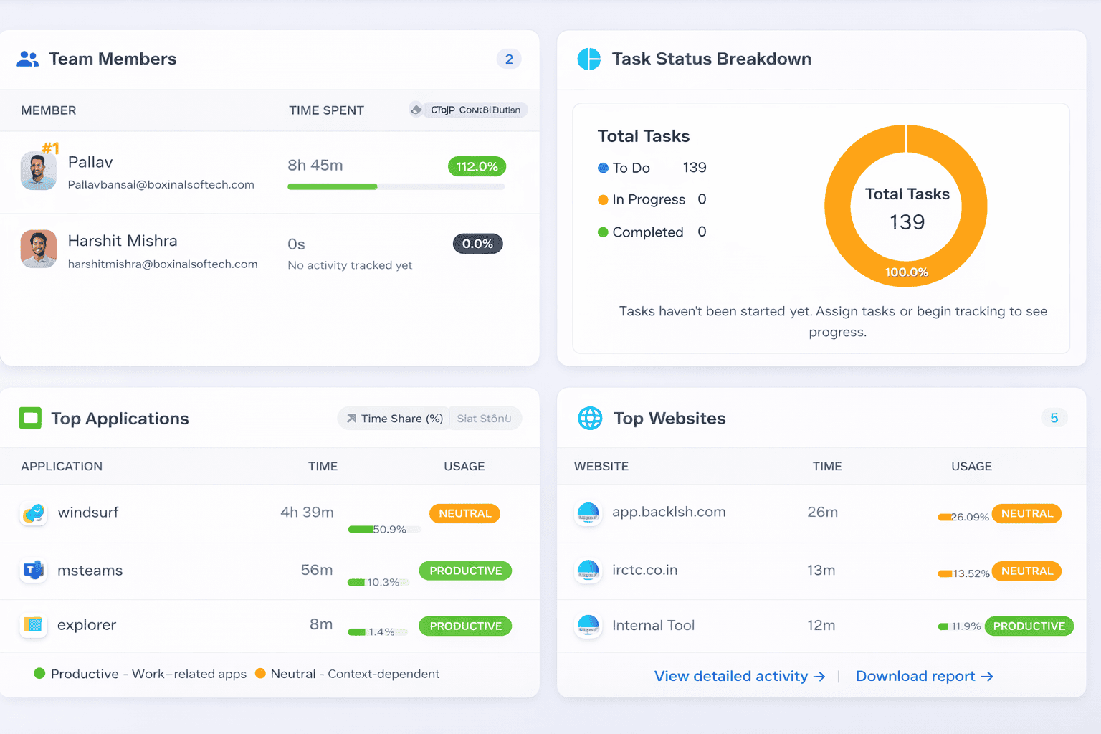Click the NEUTRAL badge for app.backlsh.com

click(x=1026, y=513)
